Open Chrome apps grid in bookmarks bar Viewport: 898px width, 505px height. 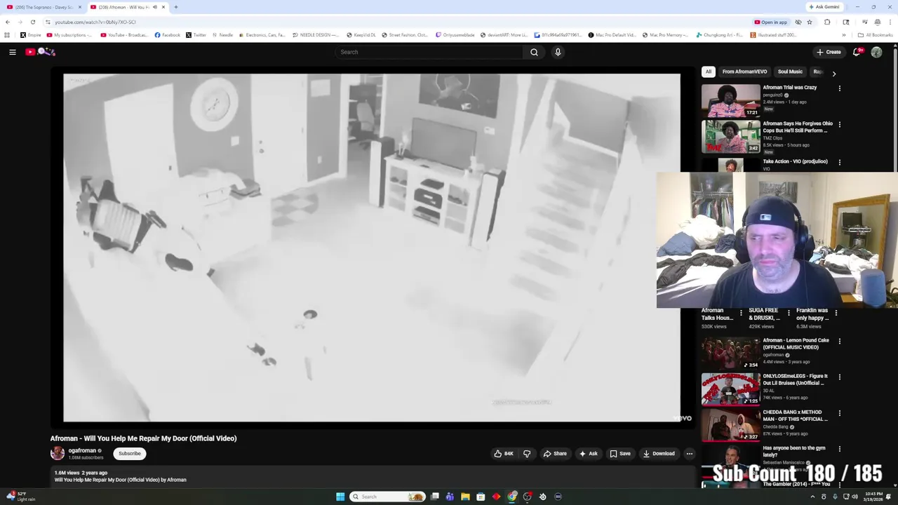coord(7,34)
